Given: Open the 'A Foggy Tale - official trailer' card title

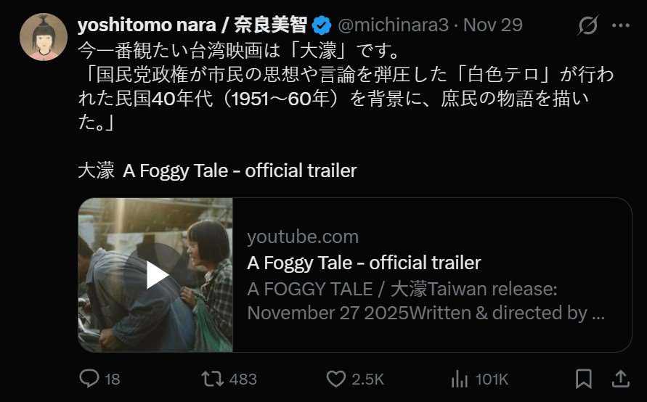Looking at the screenshot, I should click(x=364, y=262).
